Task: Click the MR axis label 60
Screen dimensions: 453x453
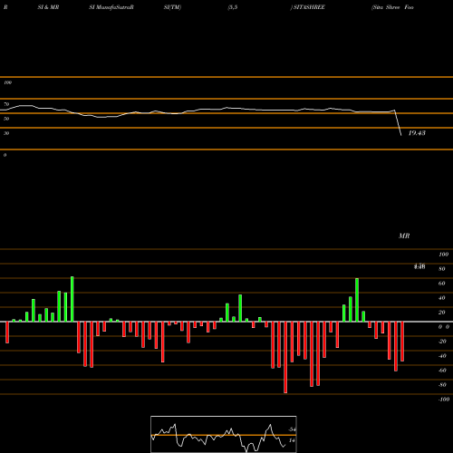Action: pos(442,284)
